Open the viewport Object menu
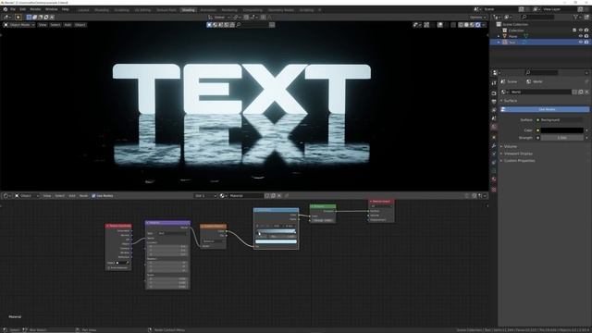Screen dimensions: 592x333 click(x=80, y=25)
